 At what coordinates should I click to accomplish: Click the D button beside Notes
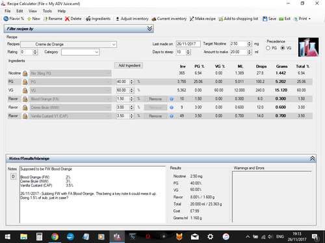click(13, 177)
